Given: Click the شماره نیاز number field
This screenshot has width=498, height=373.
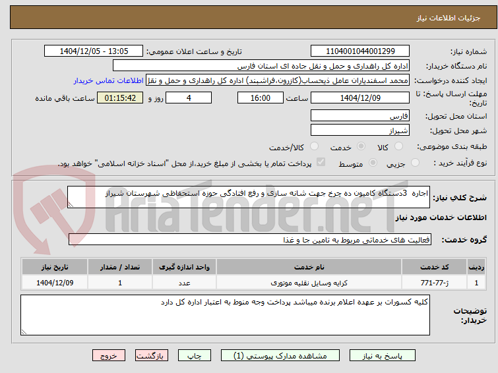Looking at the screenshot, I should click(x=360, y=51).
